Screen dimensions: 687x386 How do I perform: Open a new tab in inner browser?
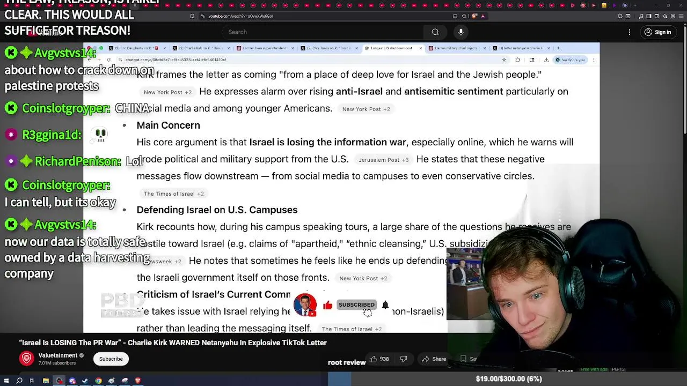(558, 48)
